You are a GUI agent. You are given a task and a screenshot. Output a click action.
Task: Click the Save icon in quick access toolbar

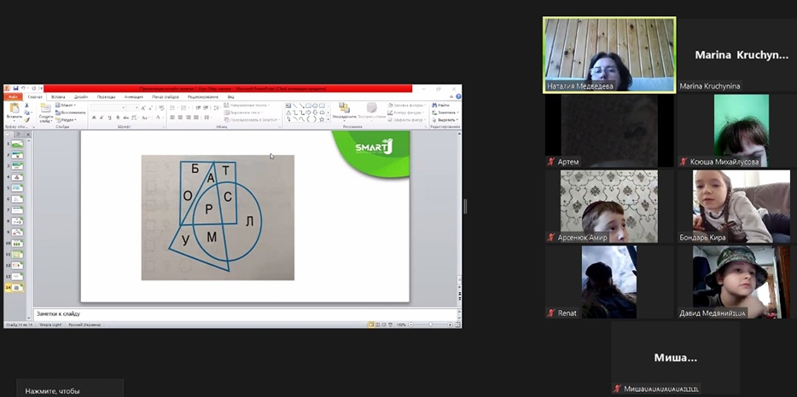(x=15, y=89)
